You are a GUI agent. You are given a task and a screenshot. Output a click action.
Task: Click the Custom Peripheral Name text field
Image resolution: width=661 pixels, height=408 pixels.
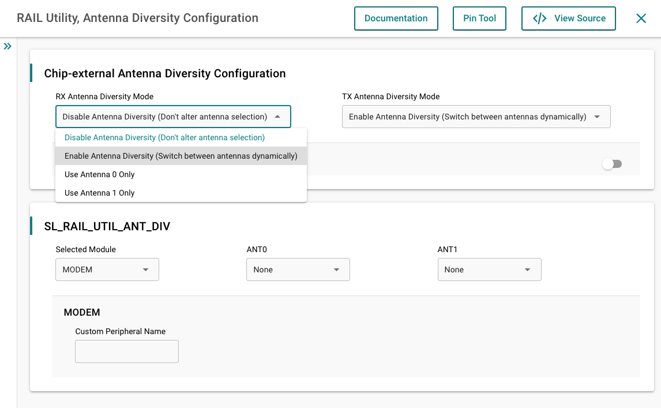[x=127, y=351]
